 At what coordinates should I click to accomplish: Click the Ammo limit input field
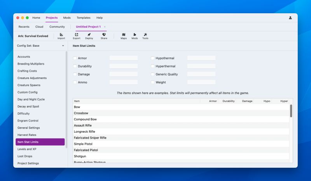pos(124,82)
